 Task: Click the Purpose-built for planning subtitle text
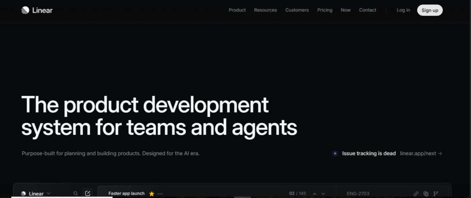click(x=111, y=154)
